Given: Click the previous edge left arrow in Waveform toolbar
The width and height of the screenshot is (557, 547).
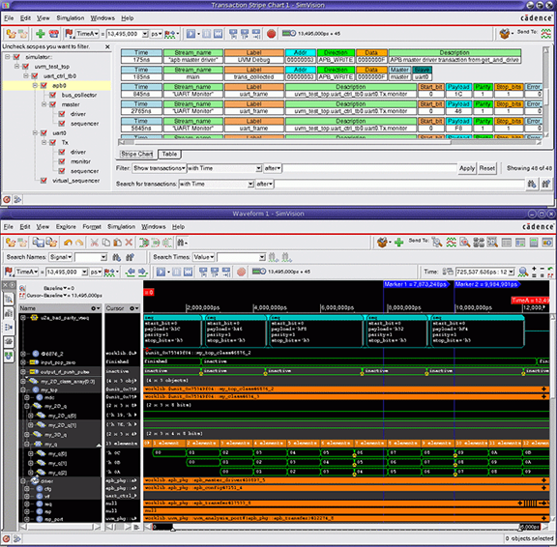Looking at the screenshot, I should pyautogui.click(x=131, y=272).
